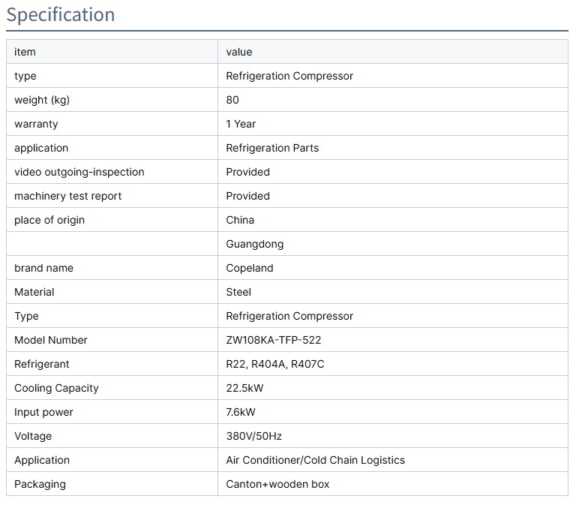
Task: Select the model number ZW108KA-TFP-522
Action: coord(274,340)
